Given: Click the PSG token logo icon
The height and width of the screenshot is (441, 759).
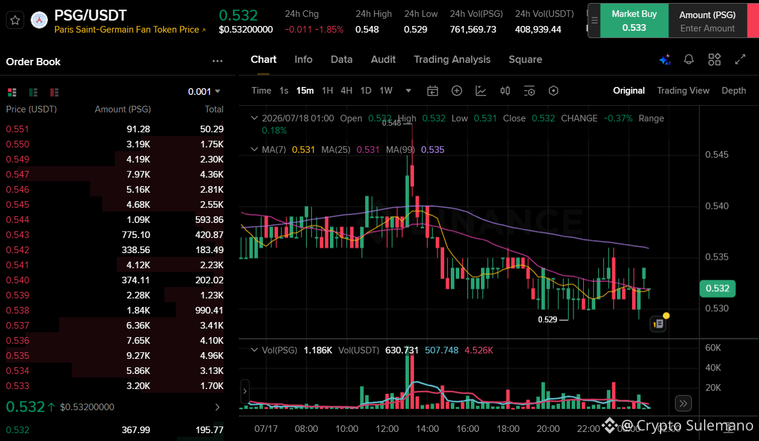Looking at the screenshot, I should coord(39,21).
